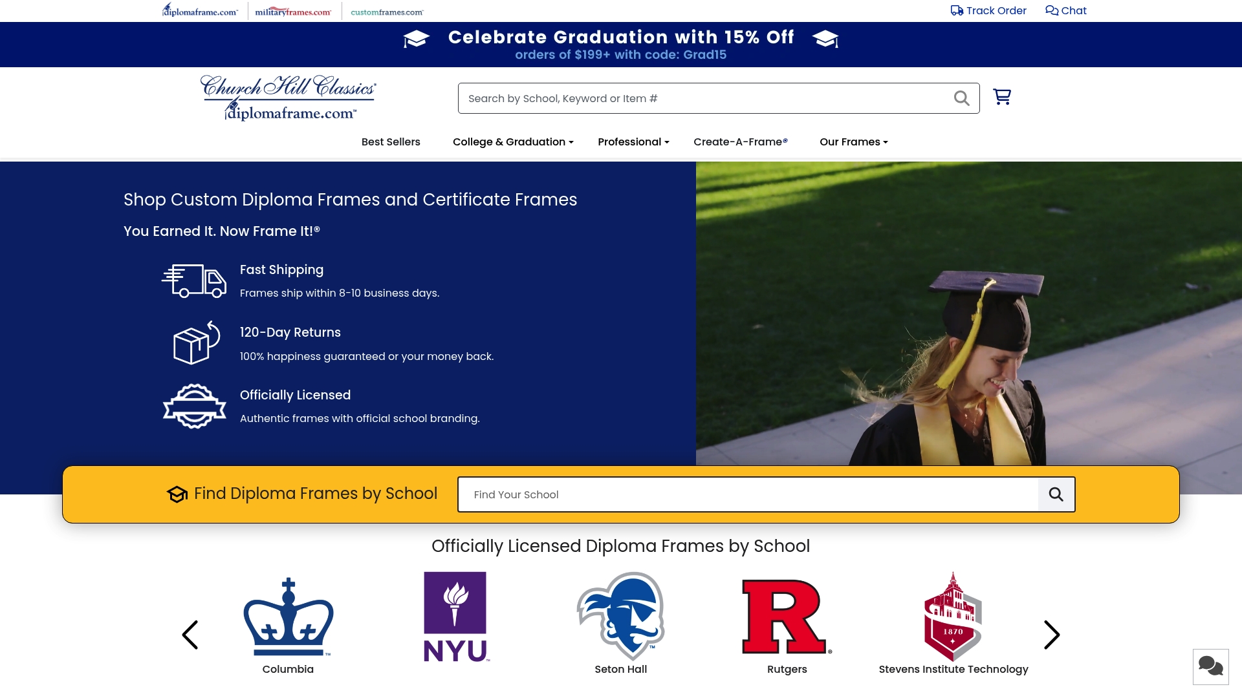The height and width of the screenshot is (698, 1242).
Task: Select the Rutgers red R logo
Action: point(787,617)
